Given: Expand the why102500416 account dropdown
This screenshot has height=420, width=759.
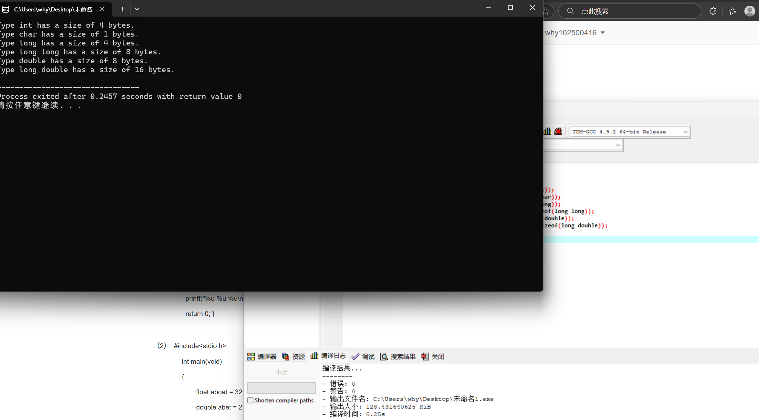Looking at the screenshot, I should pos(602,33).
